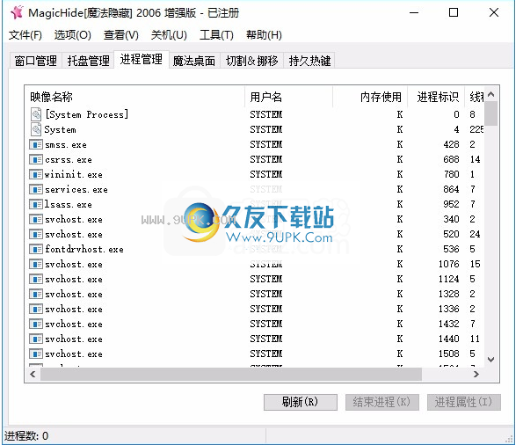Select the fontdrvhost.exe process name
Image resolution: width=523 pixels, height=445 pixels.
point(84,249)
